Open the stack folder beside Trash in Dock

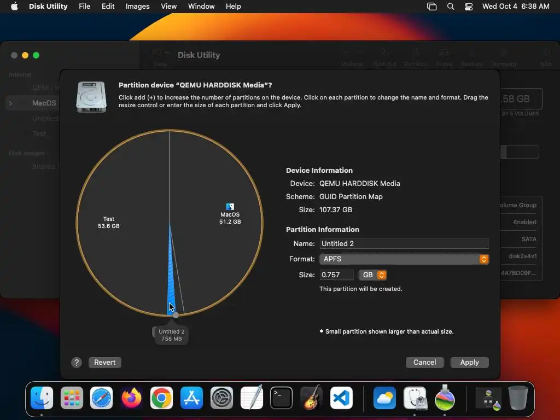[488, 399]
